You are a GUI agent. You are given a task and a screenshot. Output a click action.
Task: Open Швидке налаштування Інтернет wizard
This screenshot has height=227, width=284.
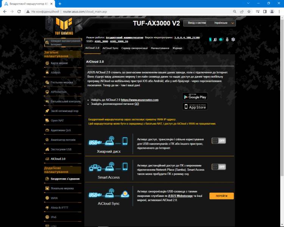tap(63, 42)
